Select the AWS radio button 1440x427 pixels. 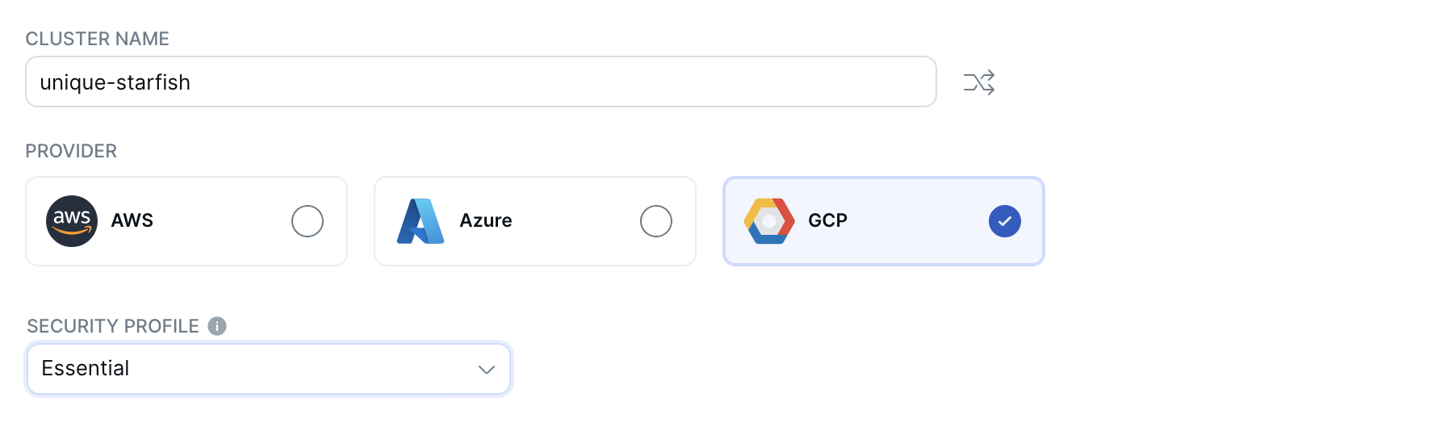coord(308,221)
